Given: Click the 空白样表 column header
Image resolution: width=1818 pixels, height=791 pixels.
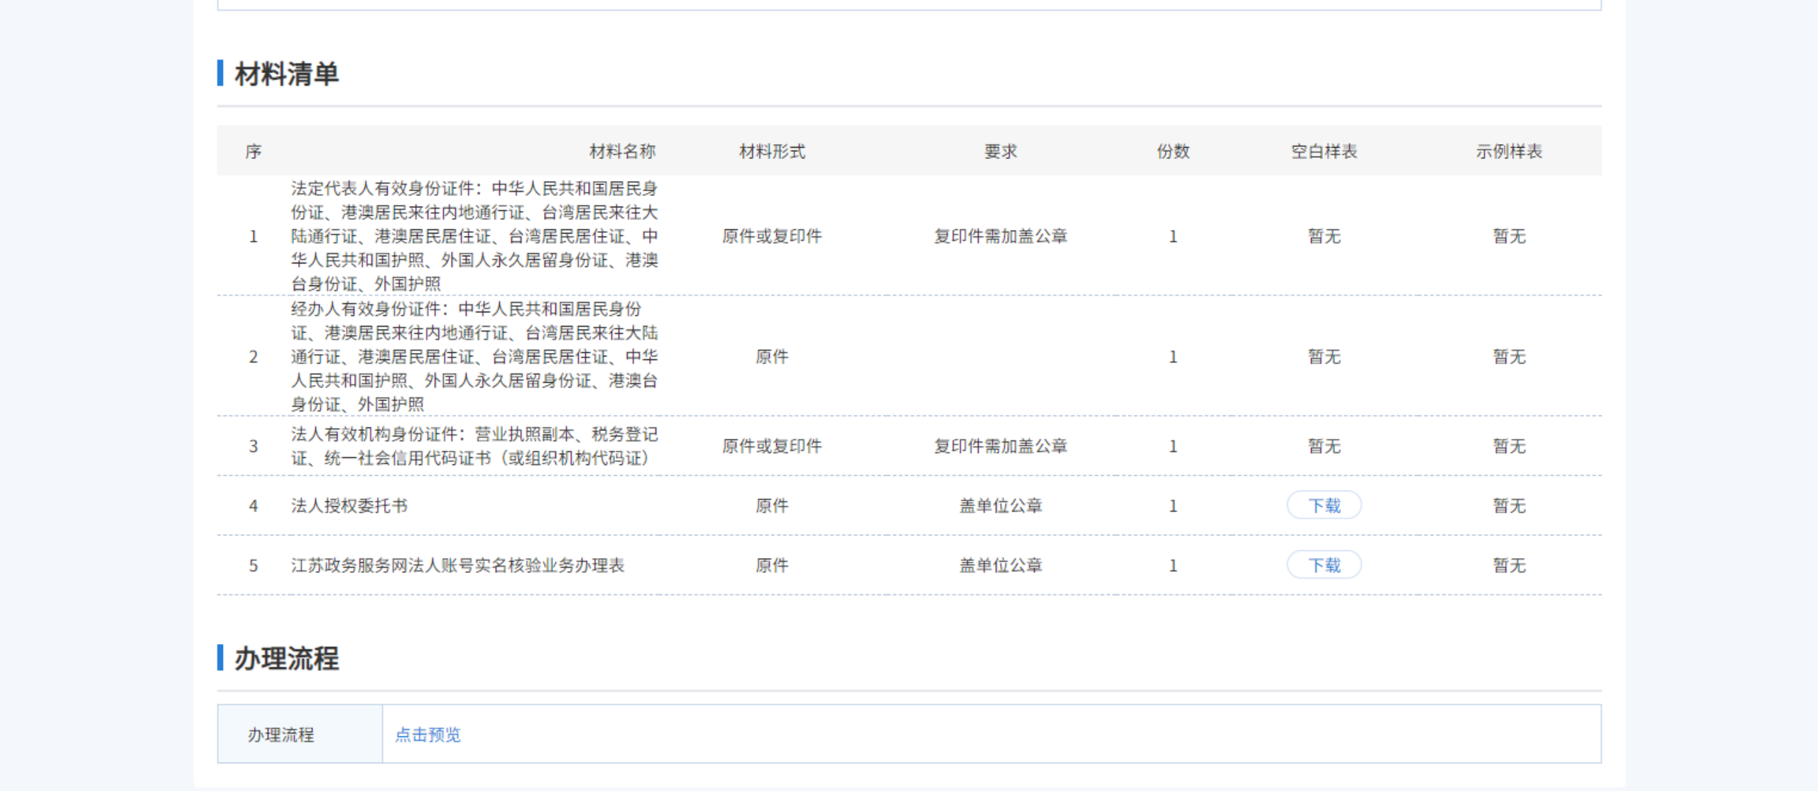Looking at the screenshot, I should 1324,151.
